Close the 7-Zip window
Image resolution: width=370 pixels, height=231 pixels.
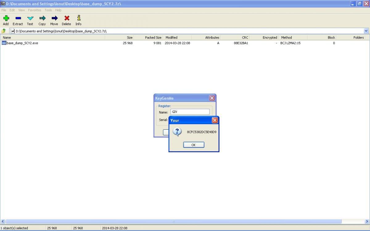click(366, 4)
